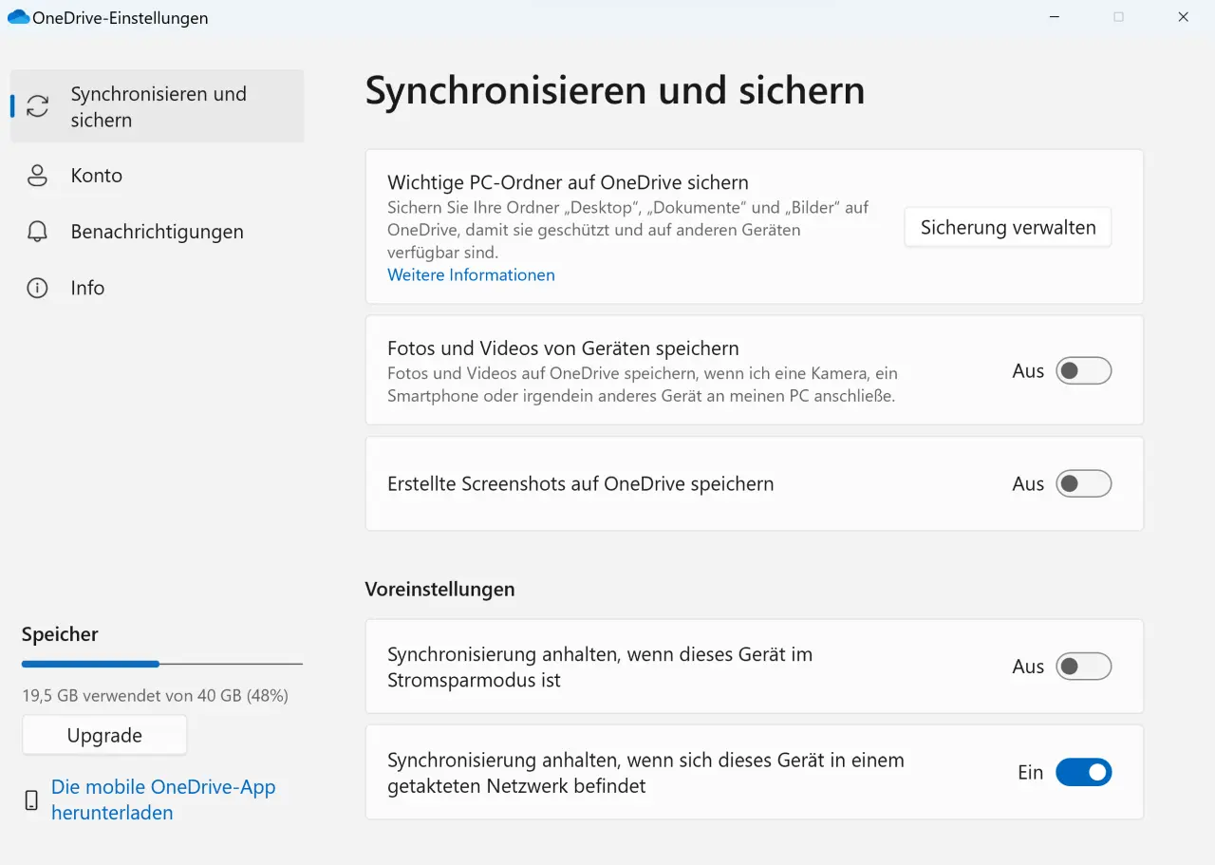1215x865 pixels.
Task: Enable pausing sync in Stromsparmodus
Action: [1084, 666]
